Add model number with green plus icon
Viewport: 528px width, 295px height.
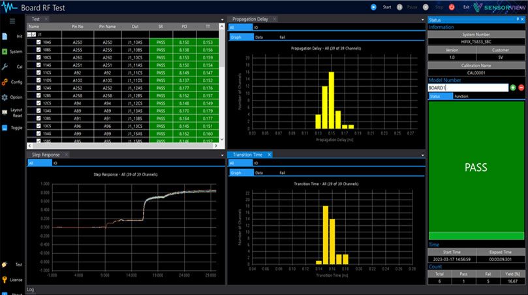[x=513, y=87]
